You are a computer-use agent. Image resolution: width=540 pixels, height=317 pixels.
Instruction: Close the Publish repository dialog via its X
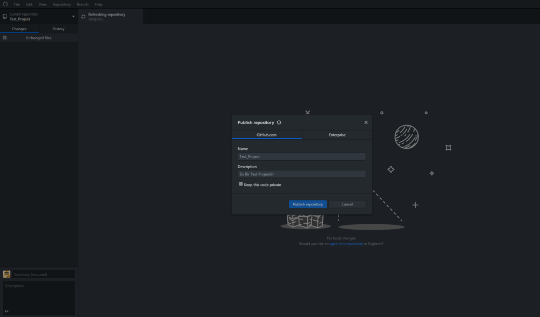[366, 122]
